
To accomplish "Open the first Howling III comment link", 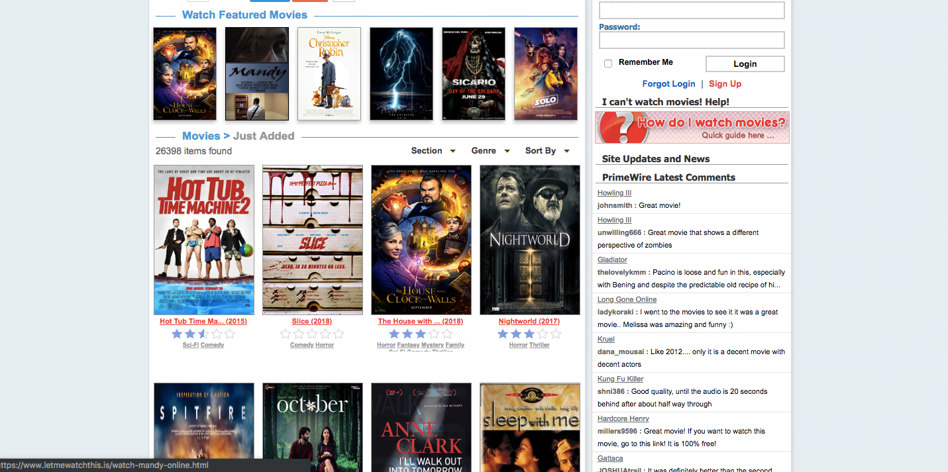I will 614,193.
